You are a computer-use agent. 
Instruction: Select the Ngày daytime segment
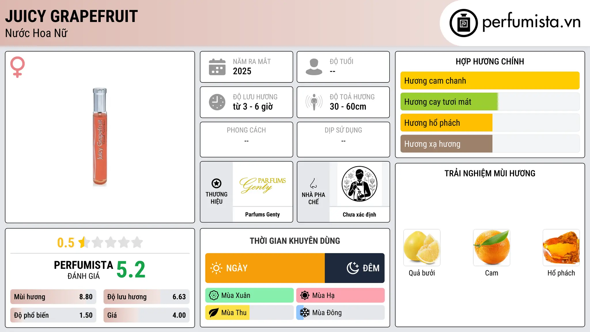(265, 268)
